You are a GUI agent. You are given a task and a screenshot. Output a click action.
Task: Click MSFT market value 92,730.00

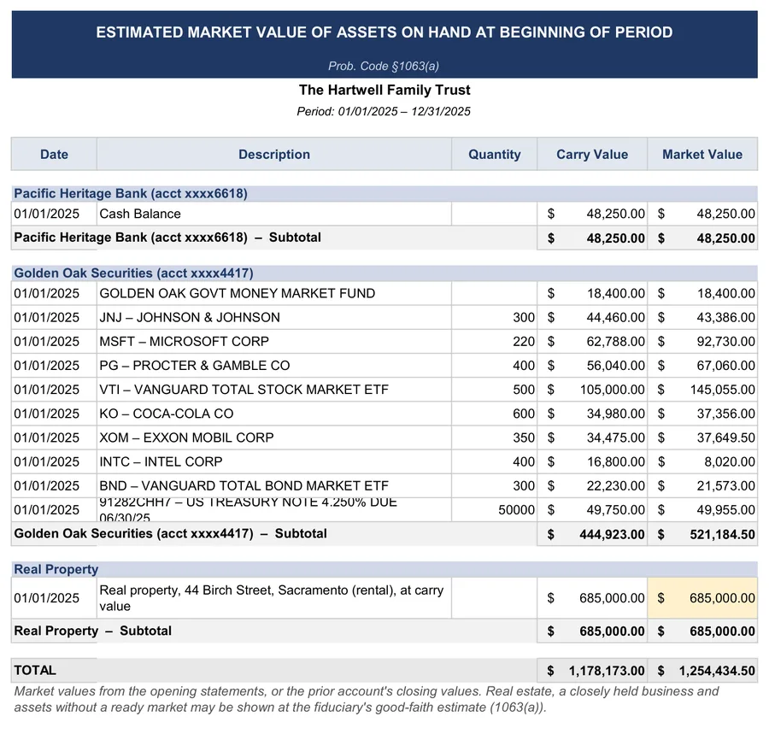click(702, 341)
